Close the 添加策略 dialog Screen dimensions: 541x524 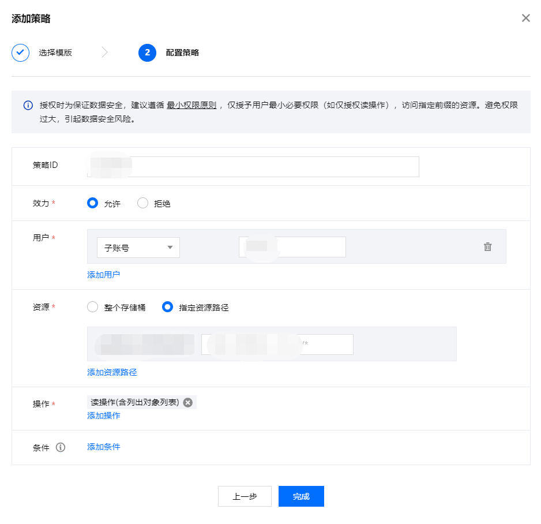tap(525, 18)
